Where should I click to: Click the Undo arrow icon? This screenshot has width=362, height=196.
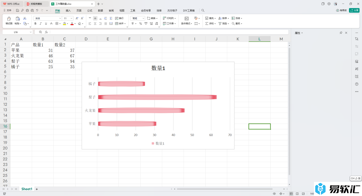pos(37,10)
